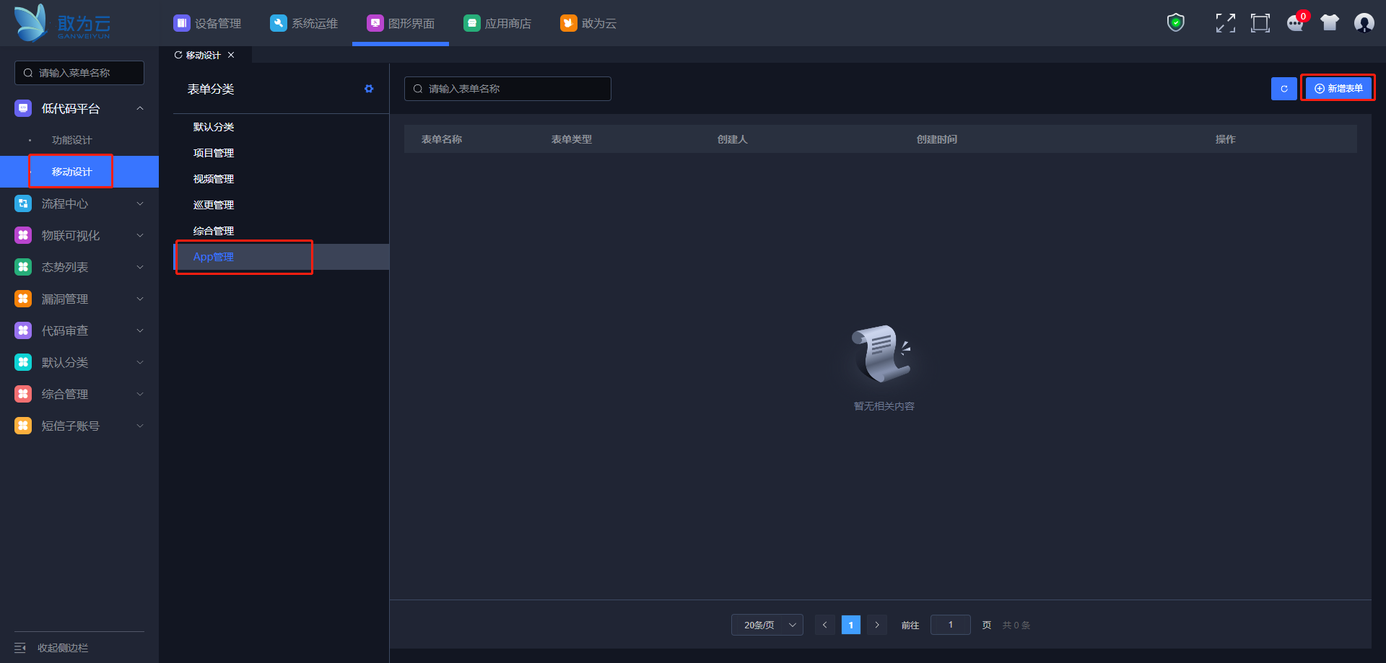This screenshot has width=1386, height=663.
Task: Open 移动设计 in the sidebar
Action: 79,172
